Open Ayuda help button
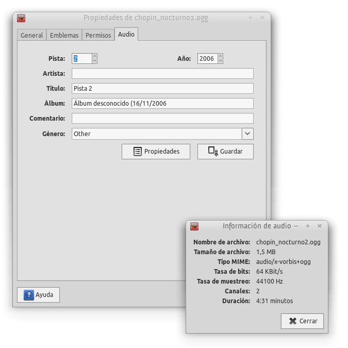 38,295
